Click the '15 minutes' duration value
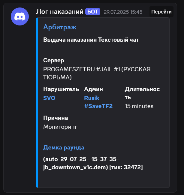184x195 pixels. [x=139, y=106]
